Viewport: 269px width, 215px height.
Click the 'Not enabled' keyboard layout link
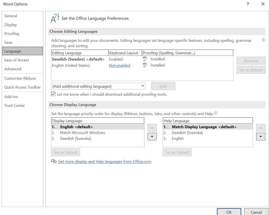coord(120,66)
